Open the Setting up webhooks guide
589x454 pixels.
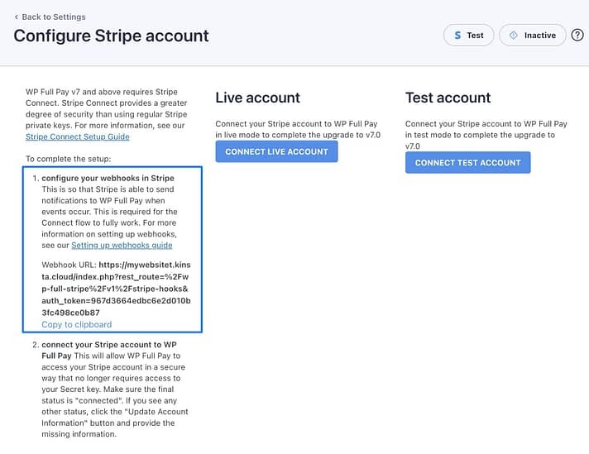click(x=122, y=245)
